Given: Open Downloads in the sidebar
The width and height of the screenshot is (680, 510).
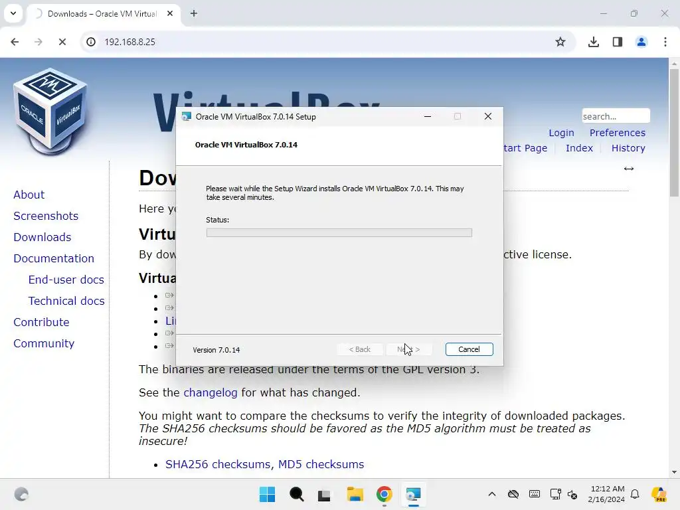Looking at the screenshot, I should click(42, 237).
